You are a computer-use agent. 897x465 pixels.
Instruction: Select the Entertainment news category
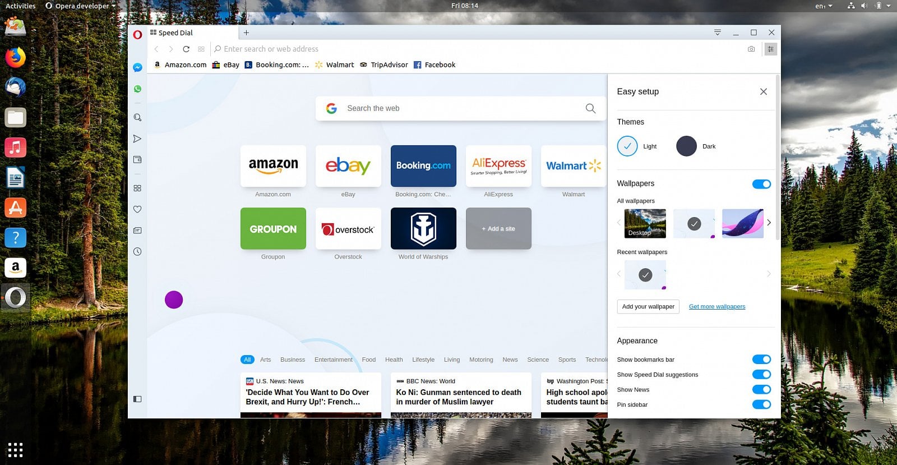[334, 360]
